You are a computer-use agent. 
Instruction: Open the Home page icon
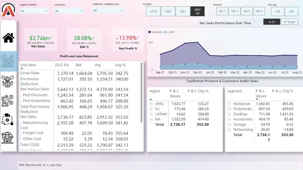(8, 38)
